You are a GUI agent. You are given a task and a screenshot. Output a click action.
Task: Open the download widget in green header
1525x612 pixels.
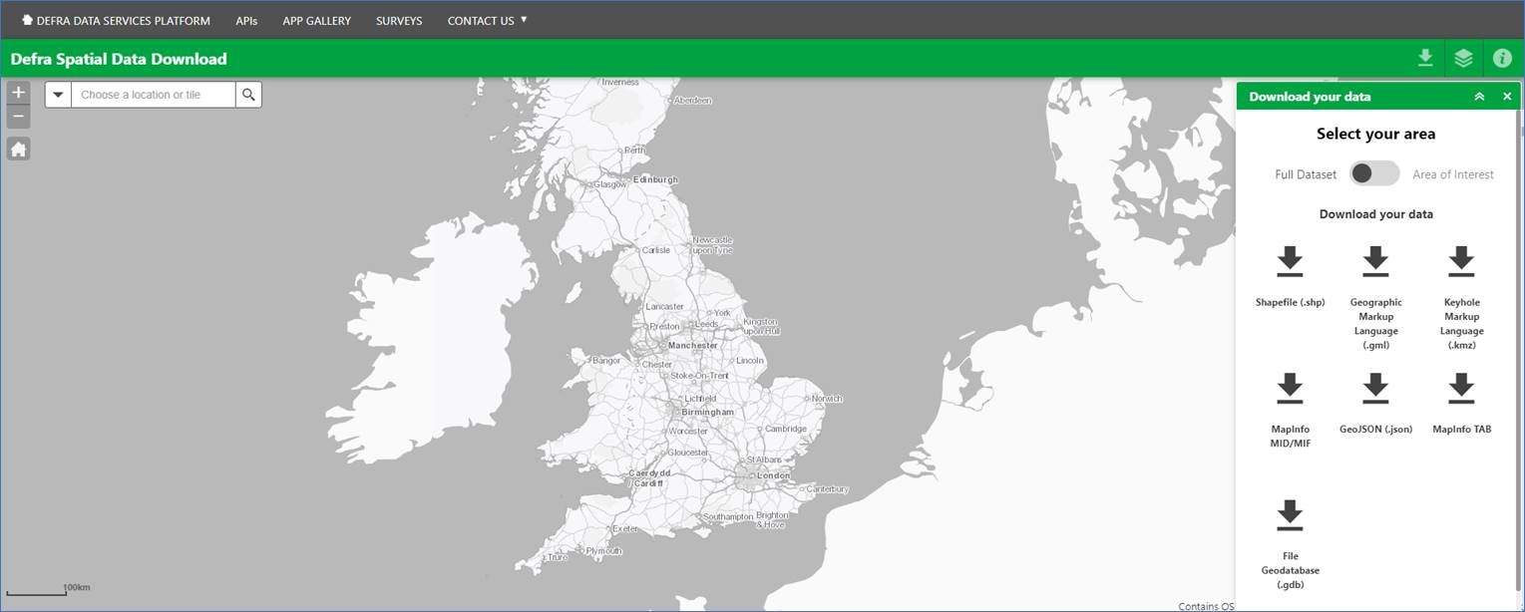click(1425, 59)
